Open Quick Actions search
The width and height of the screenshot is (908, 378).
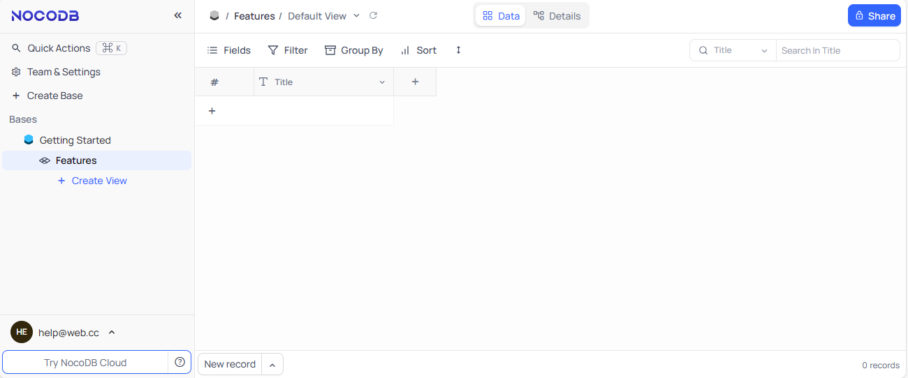(x=69, y=48)
